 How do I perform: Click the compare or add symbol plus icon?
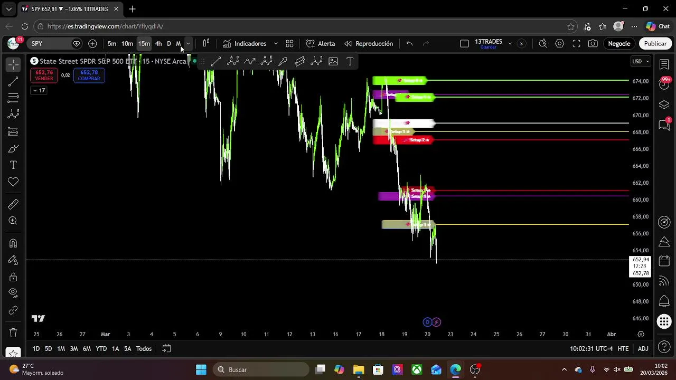92,44
